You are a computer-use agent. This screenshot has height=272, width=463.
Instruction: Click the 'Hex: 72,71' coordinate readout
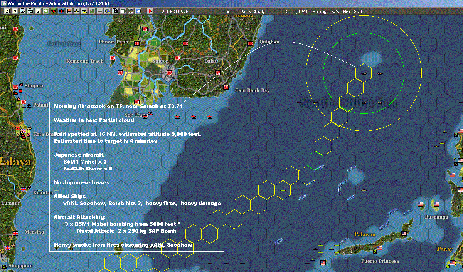point(352,12)
